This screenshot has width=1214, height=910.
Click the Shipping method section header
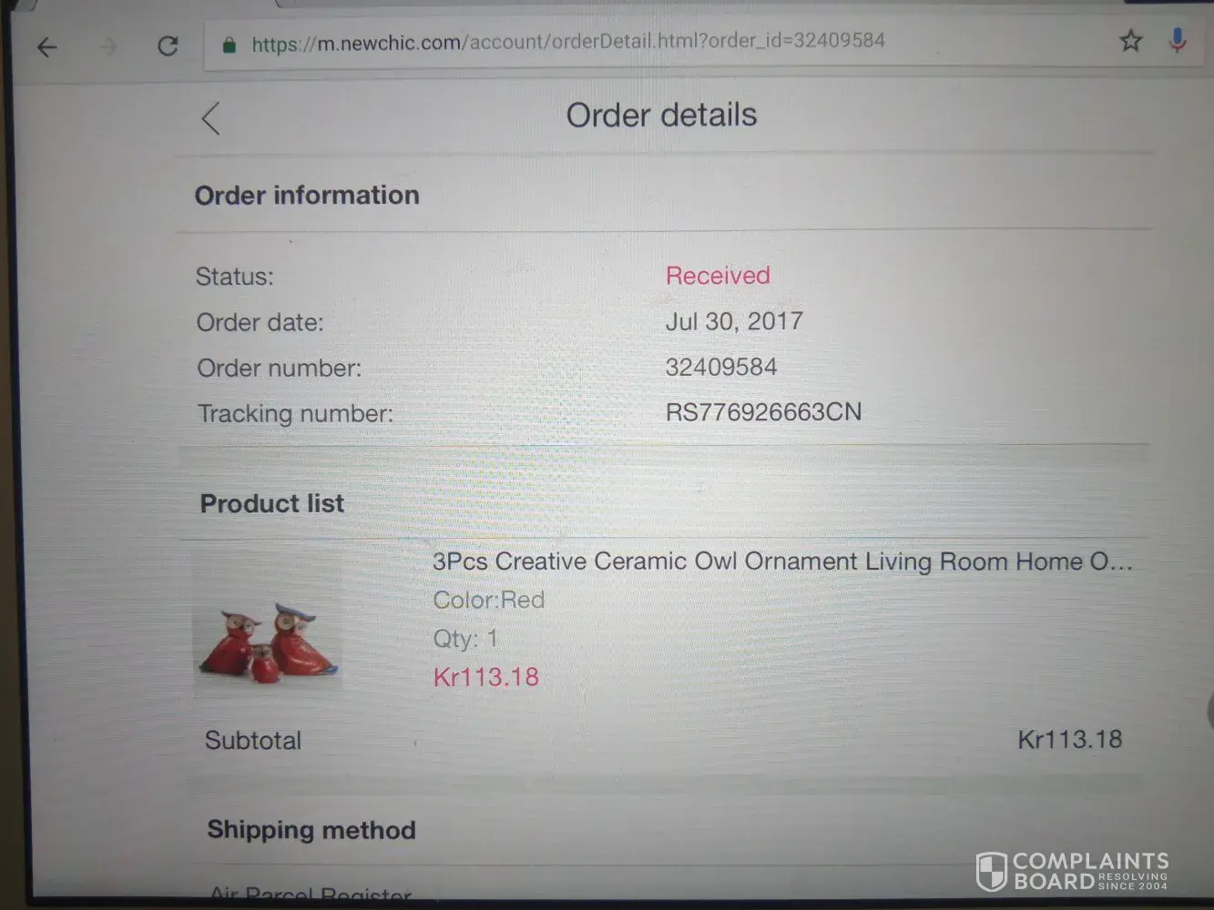click(x=311, y=830)
